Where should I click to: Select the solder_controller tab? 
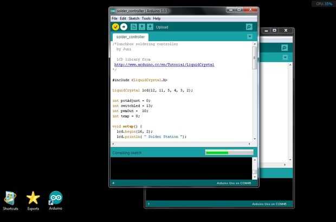pos(130,37)
